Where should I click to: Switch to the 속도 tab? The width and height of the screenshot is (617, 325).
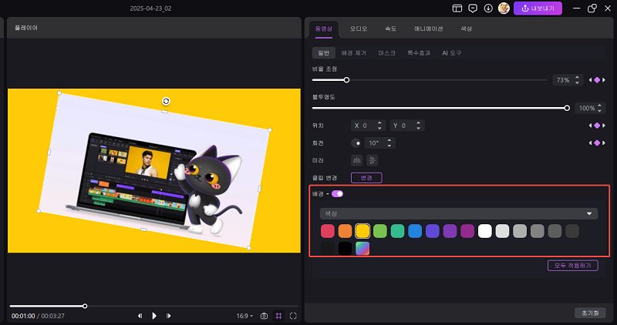(x=391, y=28)
